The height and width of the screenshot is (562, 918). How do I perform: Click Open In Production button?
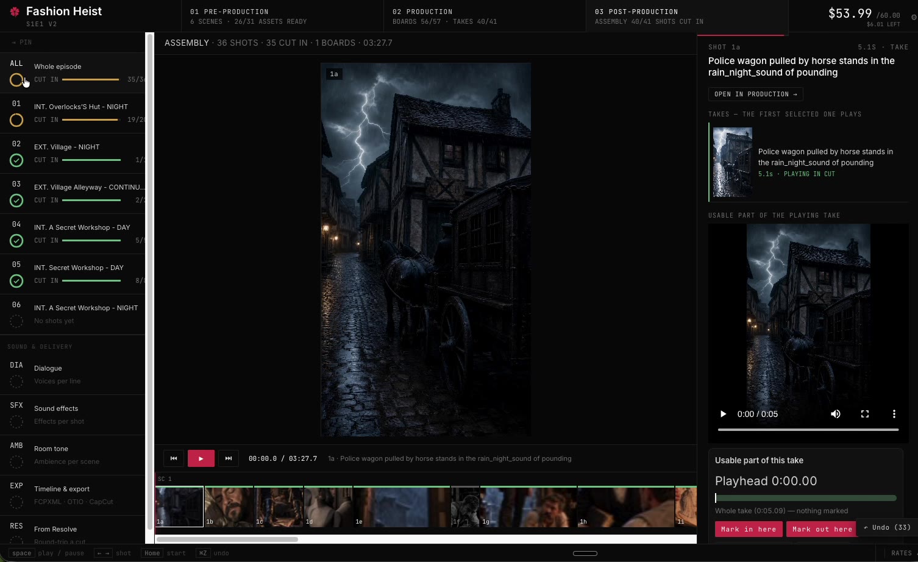pos(755,94)
